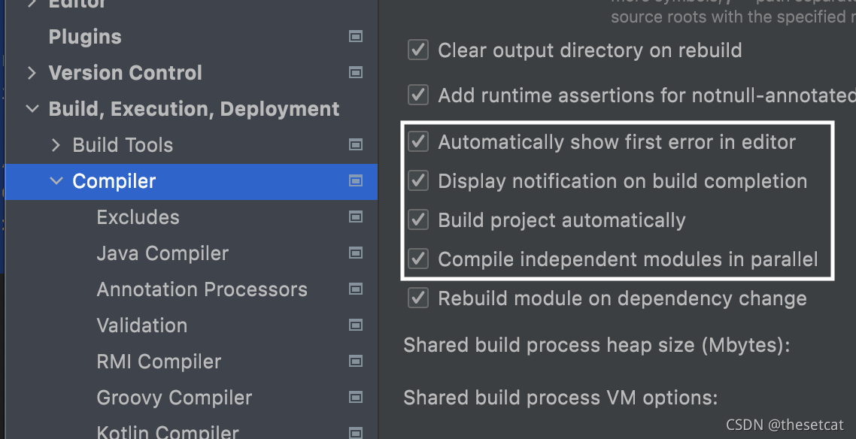Collapse the Compiler tree node

pyautogui.click(x=56, y=181)
